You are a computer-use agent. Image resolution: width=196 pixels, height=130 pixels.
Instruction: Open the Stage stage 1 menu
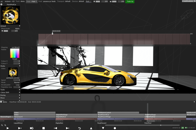tap(31, 1)
